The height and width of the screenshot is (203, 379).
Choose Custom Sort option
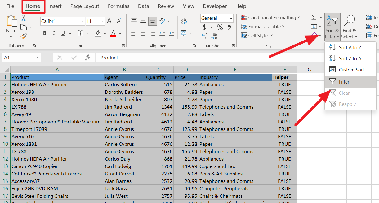pyautogui.click(x=350, y=70)
